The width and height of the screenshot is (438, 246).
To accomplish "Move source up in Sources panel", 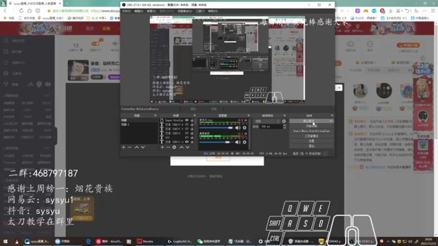I will (x=182, y=147).
